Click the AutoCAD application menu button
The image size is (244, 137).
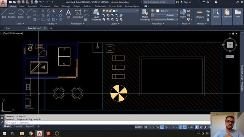pos(3,3)
